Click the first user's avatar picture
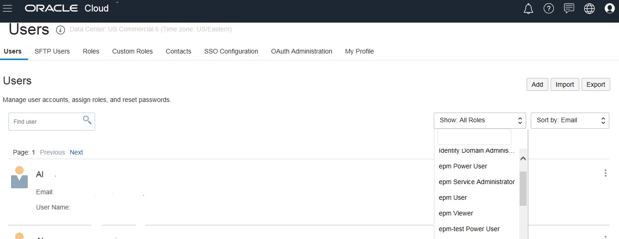Screen dimensions: 619x239 tap(19, 177)
